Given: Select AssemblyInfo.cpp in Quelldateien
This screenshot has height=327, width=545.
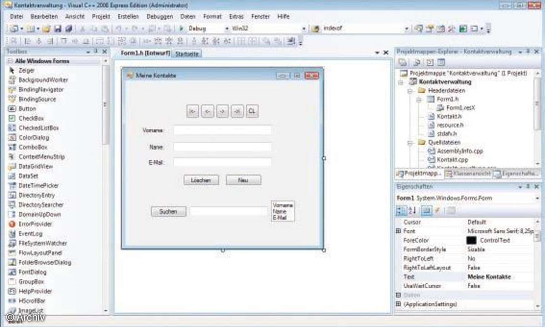Looking at the screenshot, I should click(460, 151).
